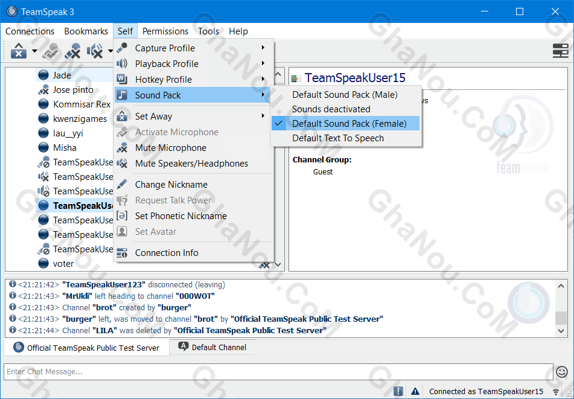Click Connected as TeamSpeakUser15 status text
Image resolution: width=574 pixels, height=399 pixels.
(x=486, y=392)
